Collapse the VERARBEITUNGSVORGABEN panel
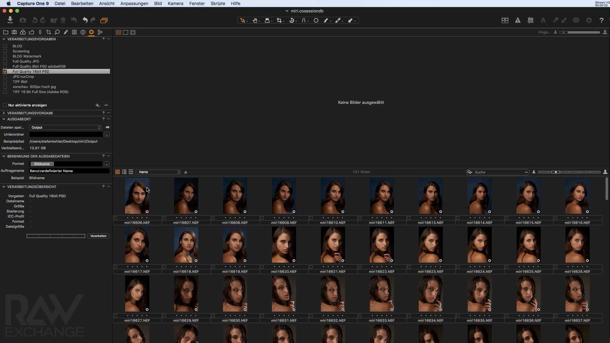This screenshot has height=343, width=610. click(x=4, y=39)
